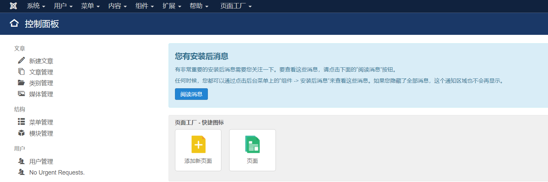The width and height of the screenshot is (548, 182).
Task: Click the Joomla logo icon
Action: point(13,6)
